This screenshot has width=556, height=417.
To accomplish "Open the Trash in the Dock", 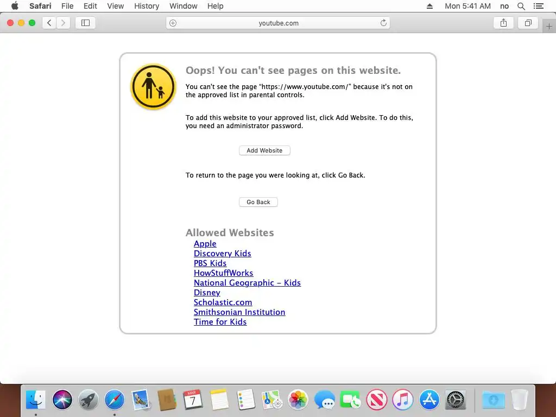I will tap(520, 400).
